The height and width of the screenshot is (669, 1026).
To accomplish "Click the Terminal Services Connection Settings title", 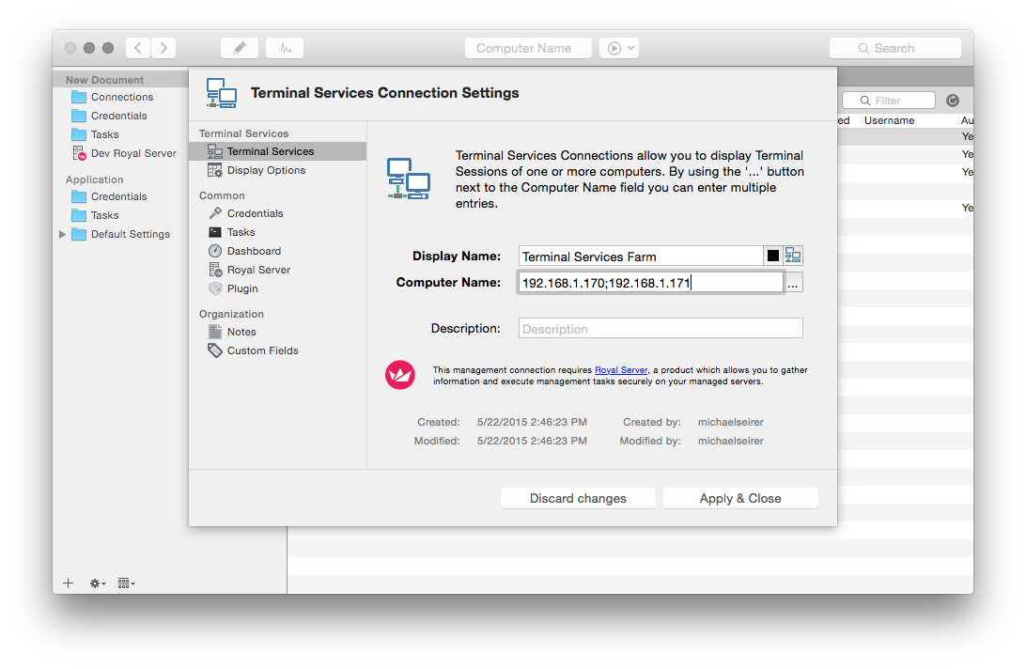I will 385,93.
